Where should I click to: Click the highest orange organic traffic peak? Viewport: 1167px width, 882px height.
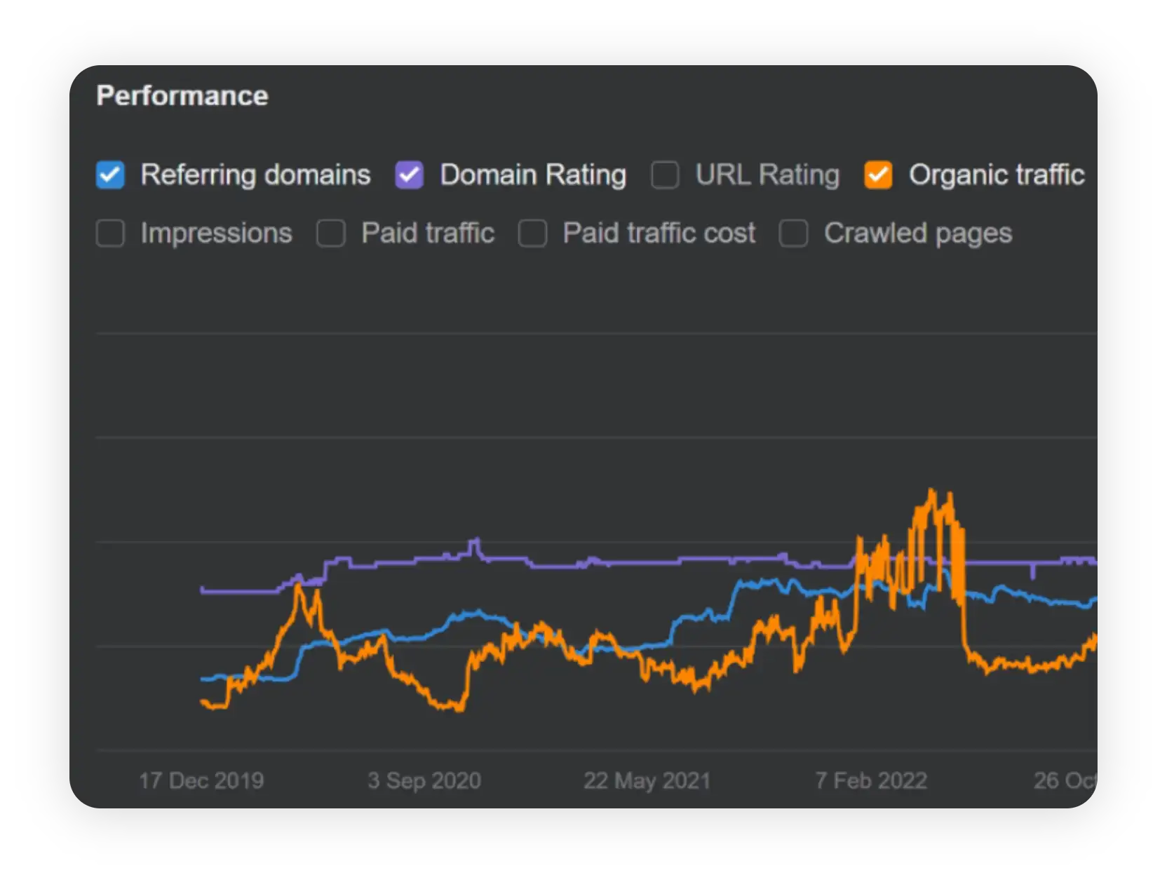coord(931,491)
